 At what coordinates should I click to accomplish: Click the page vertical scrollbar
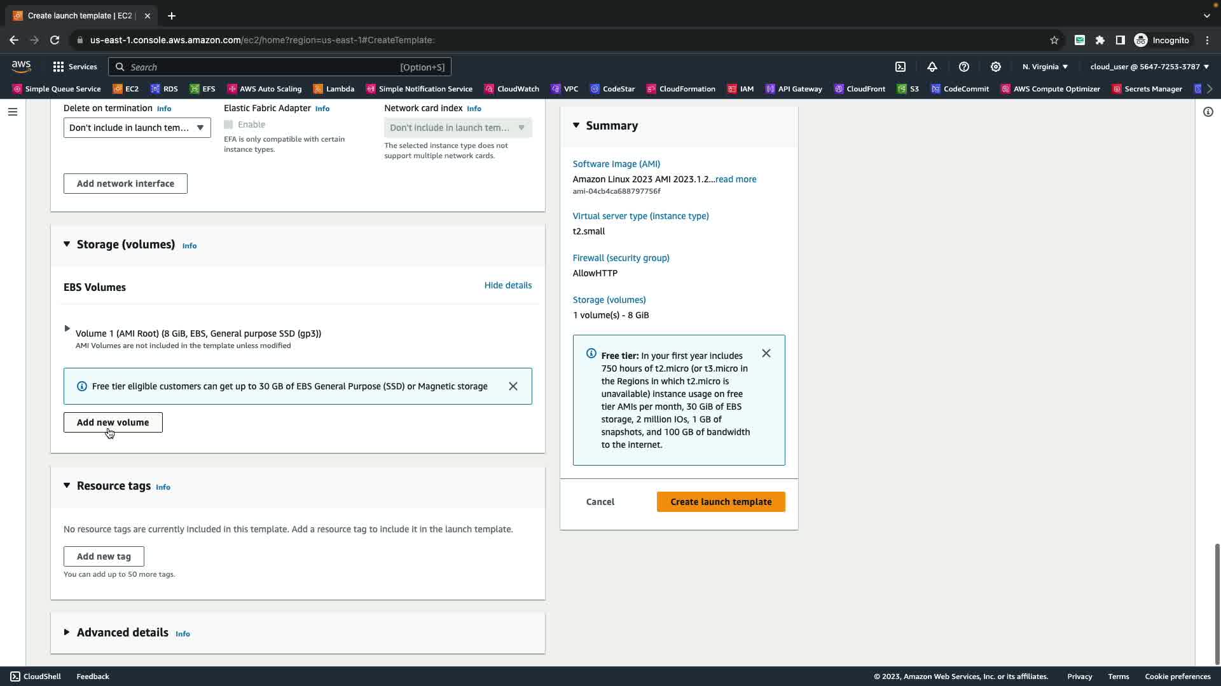coord(1217,603)
